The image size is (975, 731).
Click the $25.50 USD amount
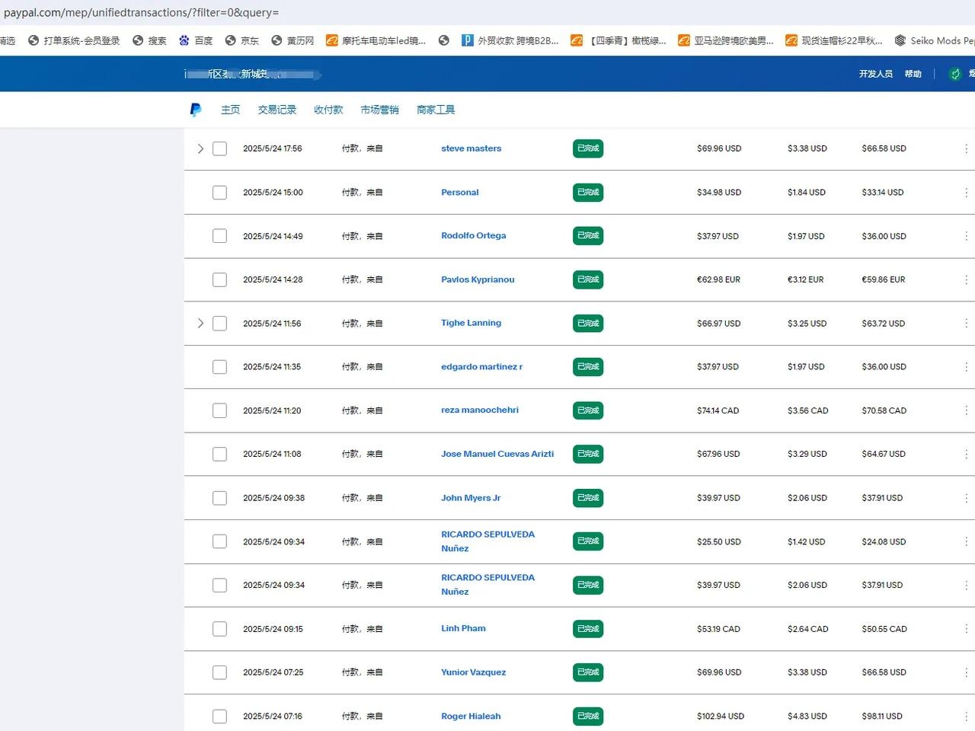[x=718, y=542]
